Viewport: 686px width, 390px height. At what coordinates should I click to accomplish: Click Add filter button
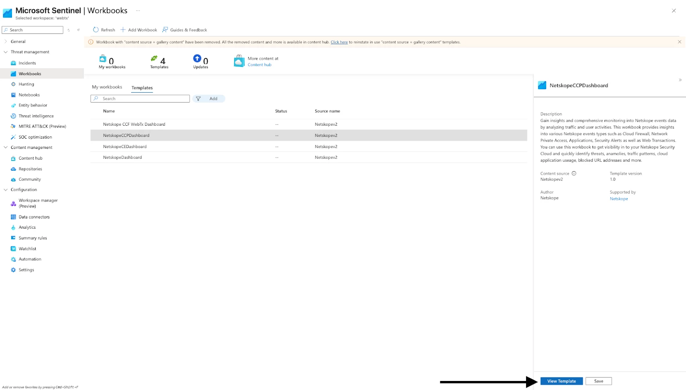(208, 99)
